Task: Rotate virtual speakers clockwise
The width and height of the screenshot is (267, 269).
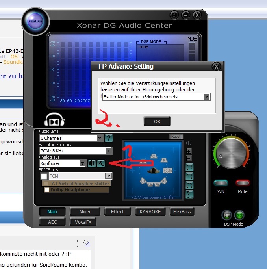Action: [x=190, y=176]
